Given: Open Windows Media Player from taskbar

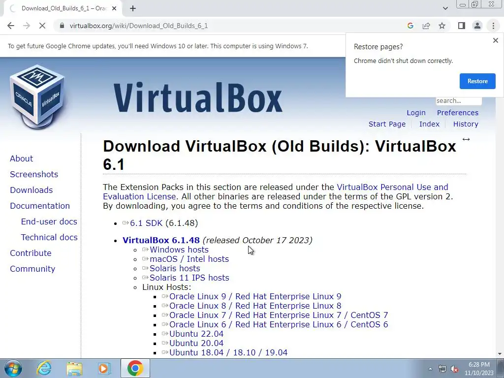Looking at the screenshot, I should (x=104, y=369).
